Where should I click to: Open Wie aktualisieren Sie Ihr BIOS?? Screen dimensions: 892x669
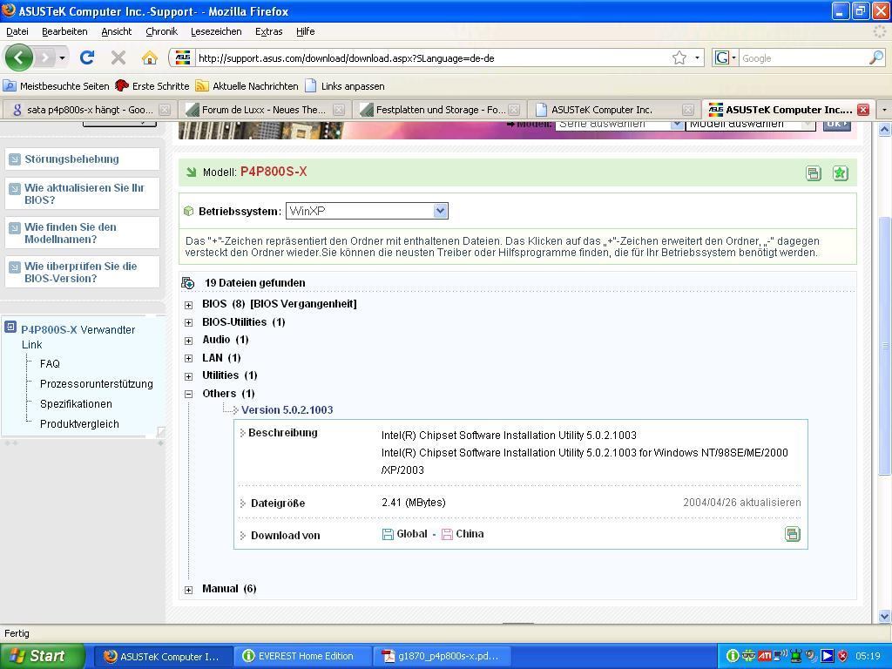tap(84, 193)
